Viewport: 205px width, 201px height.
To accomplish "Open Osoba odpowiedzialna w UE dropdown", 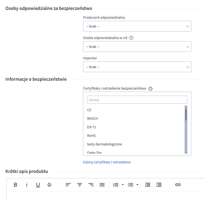I will coord(137,47).
